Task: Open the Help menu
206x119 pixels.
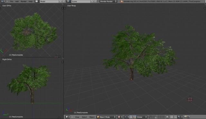Action: [x=31, y=1]
